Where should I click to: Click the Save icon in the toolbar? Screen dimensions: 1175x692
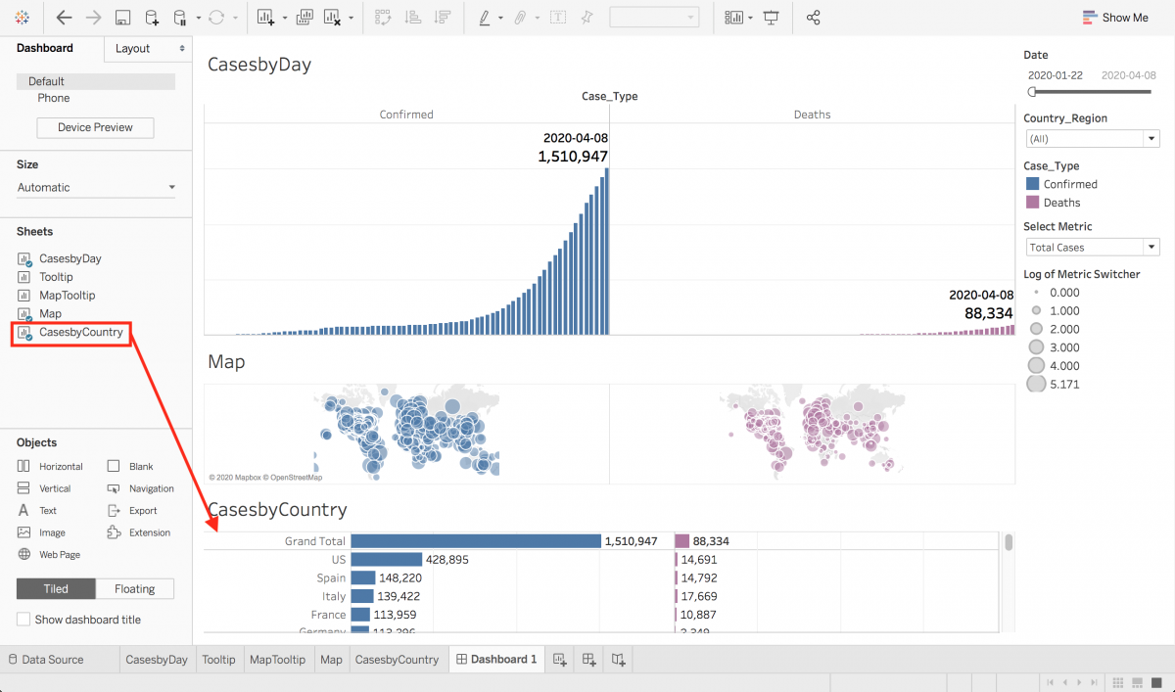[121, 17]
